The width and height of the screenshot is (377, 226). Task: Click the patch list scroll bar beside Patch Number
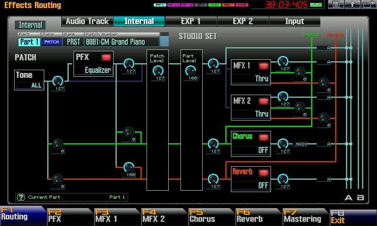(164, 40)
